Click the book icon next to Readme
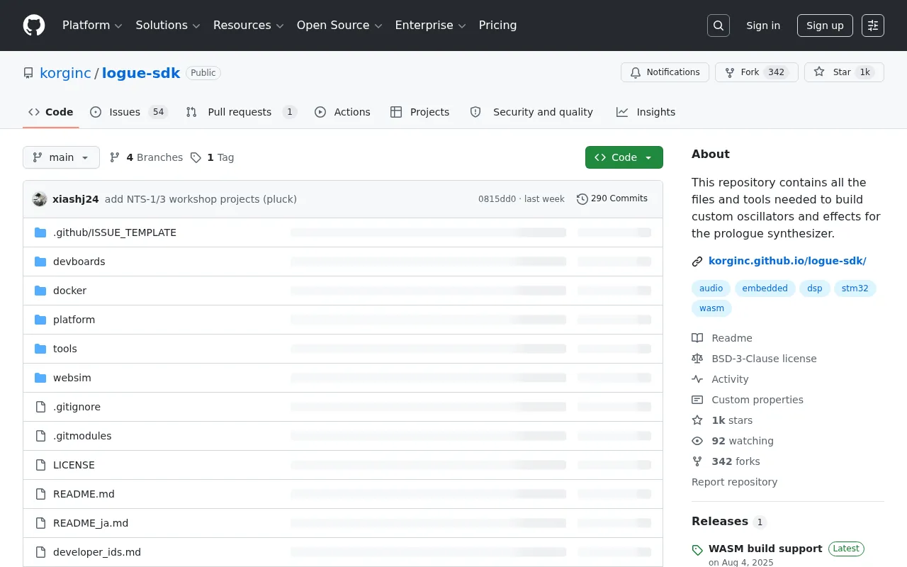Viewport: 907px width, 567px height. pyautogui.click(x=697, y=338)
